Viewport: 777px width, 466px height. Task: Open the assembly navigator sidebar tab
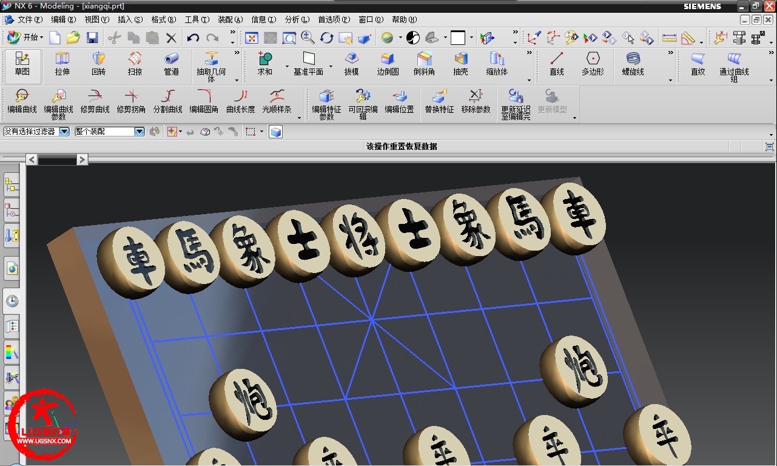tap(12, 185)
